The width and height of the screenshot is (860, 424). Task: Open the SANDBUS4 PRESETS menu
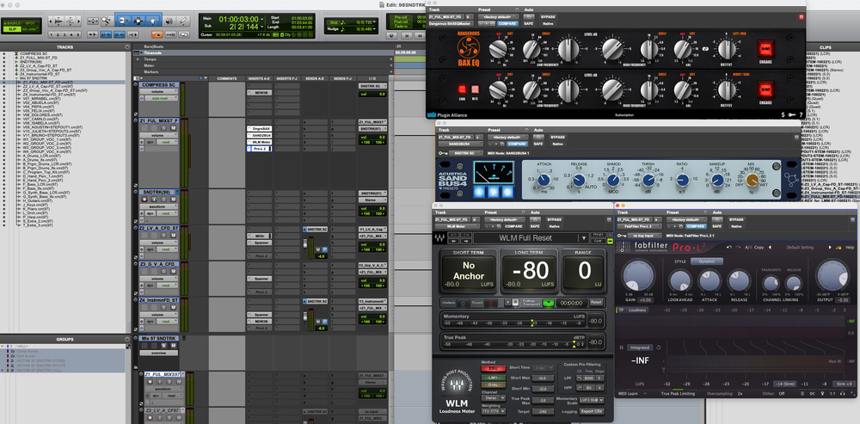point(449,188)
